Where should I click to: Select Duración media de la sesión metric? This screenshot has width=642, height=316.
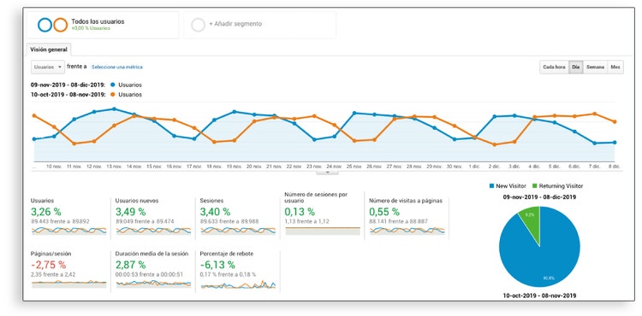[152, 270]
